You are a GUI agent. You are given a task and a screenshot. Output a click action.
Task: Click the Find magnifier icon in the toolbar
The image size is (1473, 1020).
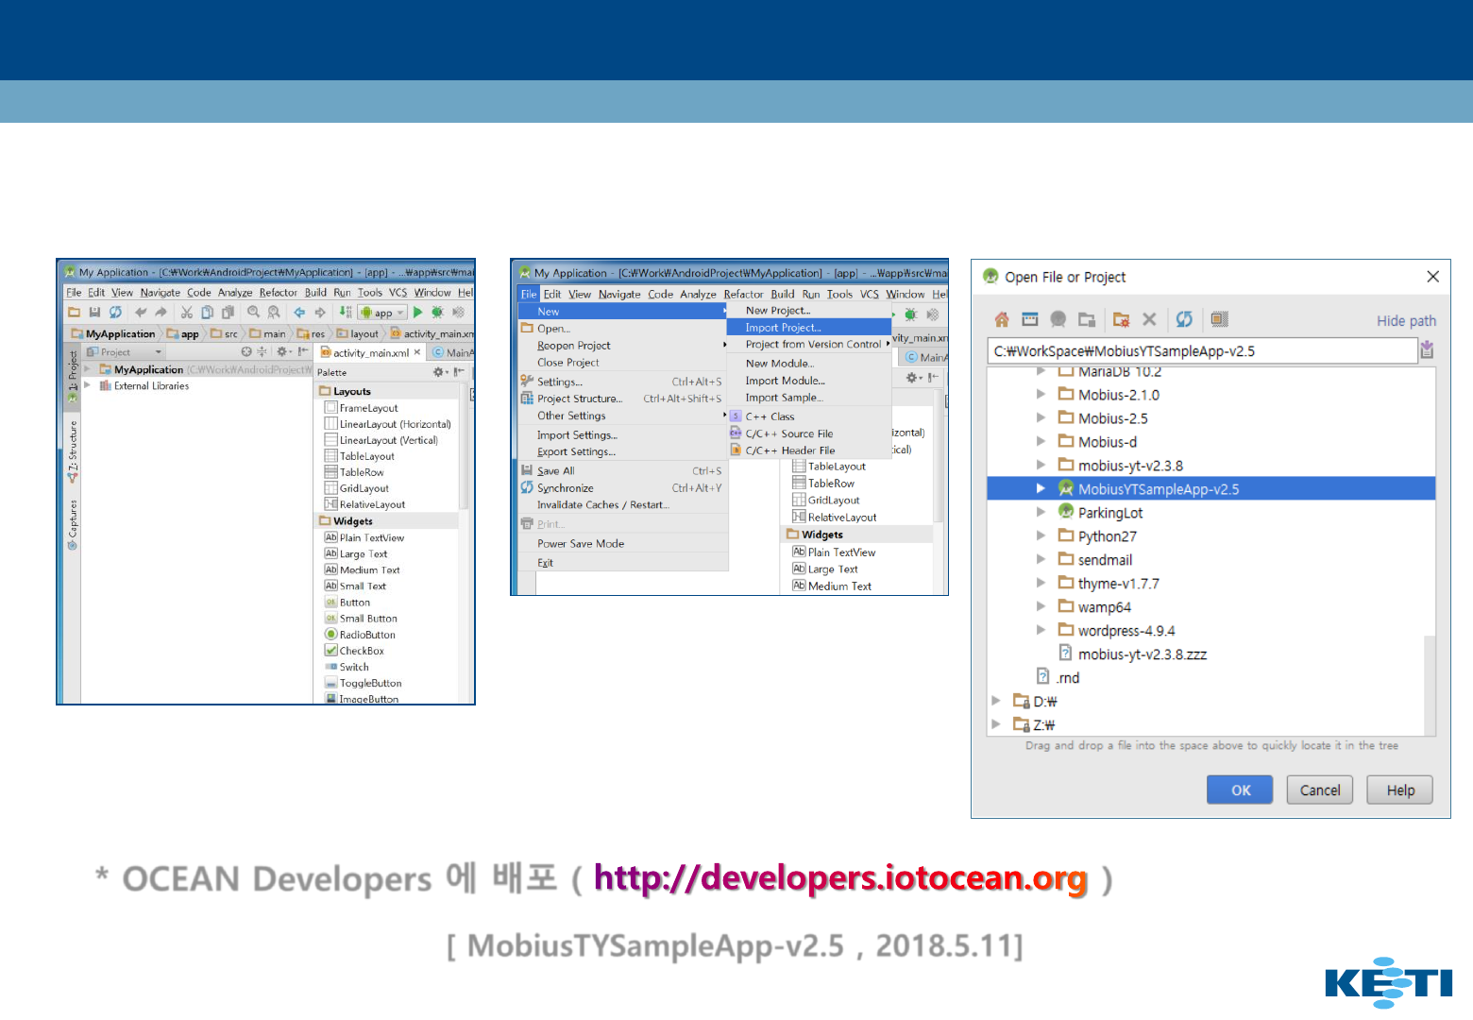pyautogui.click(x=253, y=312)
